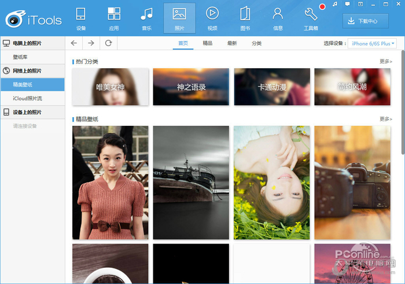Open the 卡通动漫 category thumbnail
405x284 pixels.
pyautogui.click(x=271, y=87)
